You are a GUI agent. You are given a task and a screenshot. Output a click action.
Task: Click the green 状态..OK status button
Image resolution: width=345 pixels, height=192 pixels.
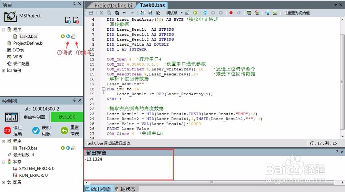(67, 117)
